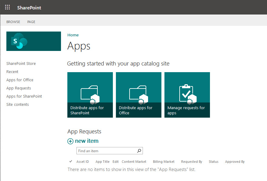Open Apps for SharePoint navigation link

[24, 96]
